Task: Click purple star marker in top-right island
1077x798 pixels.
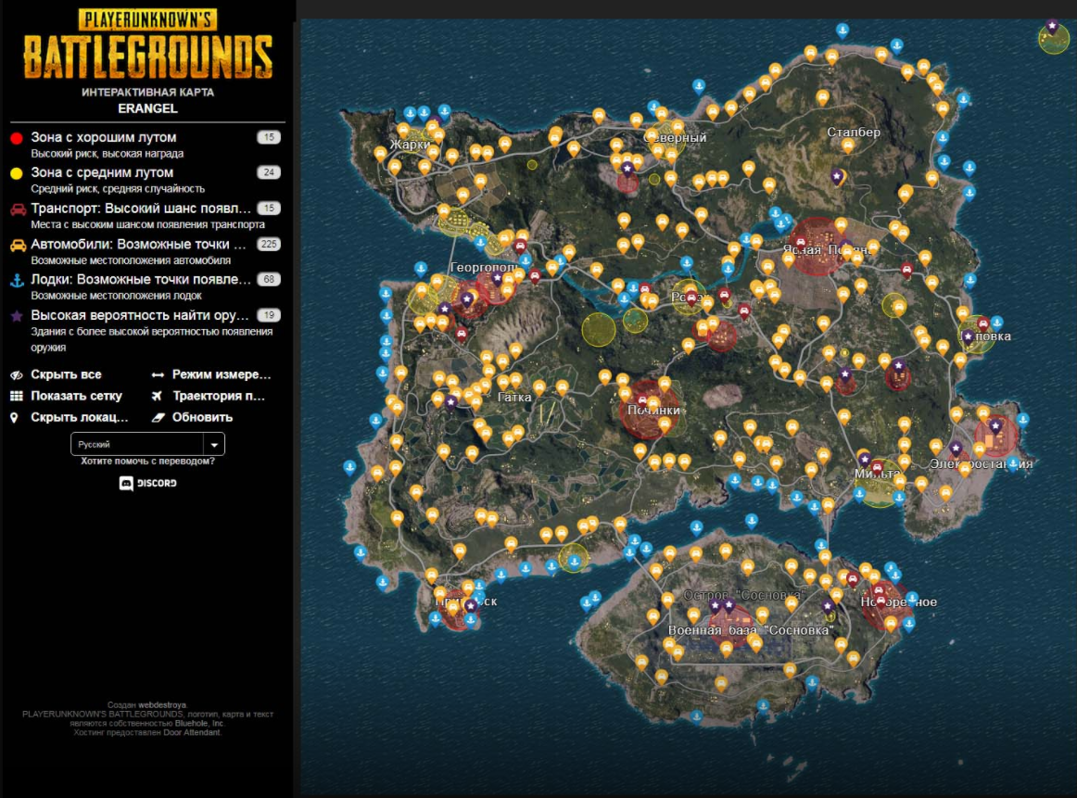Action: tap(1052, 27)
